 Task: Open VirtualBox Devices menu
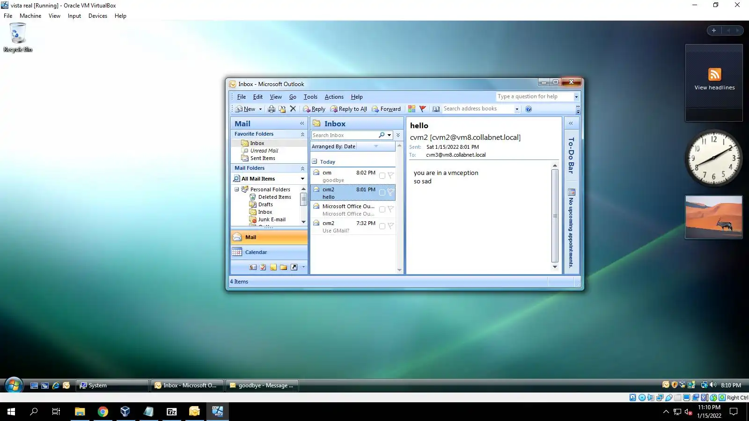click(x=98, y=16)
